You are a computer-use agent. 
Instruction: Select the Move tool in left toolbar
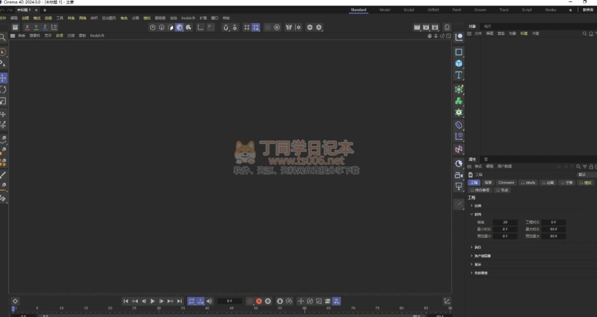pyautogui.click(x=3, y=78)
